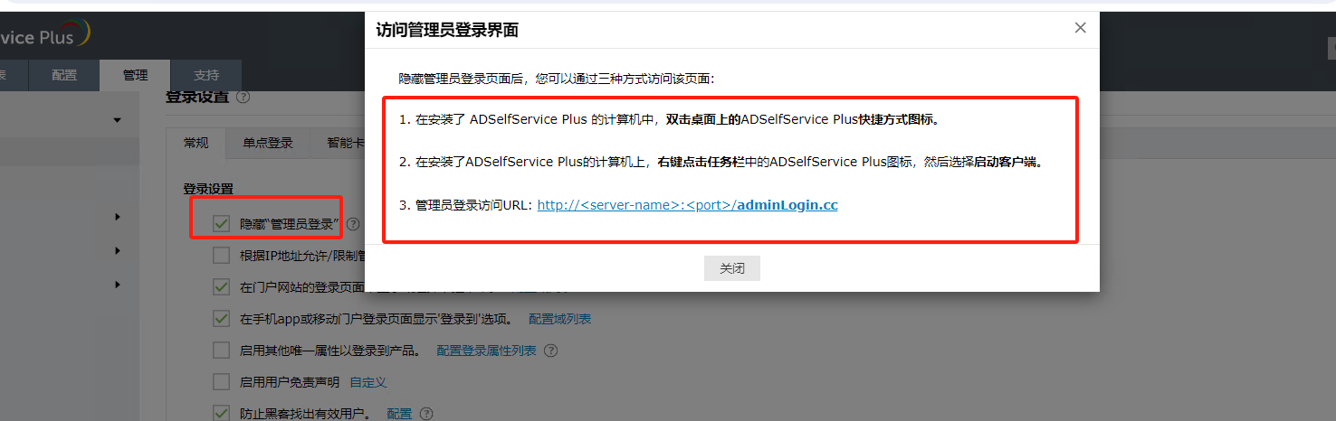Click the 登录设置 section subheading under tabs
The width and height of the screenshot is (1336, 421).
pyautogui.click(x=209, y=189)
